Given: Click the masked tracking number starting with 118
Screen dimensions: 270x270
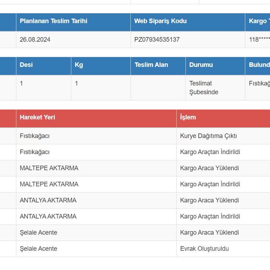Looking at the screenshot, I should 259,40.
